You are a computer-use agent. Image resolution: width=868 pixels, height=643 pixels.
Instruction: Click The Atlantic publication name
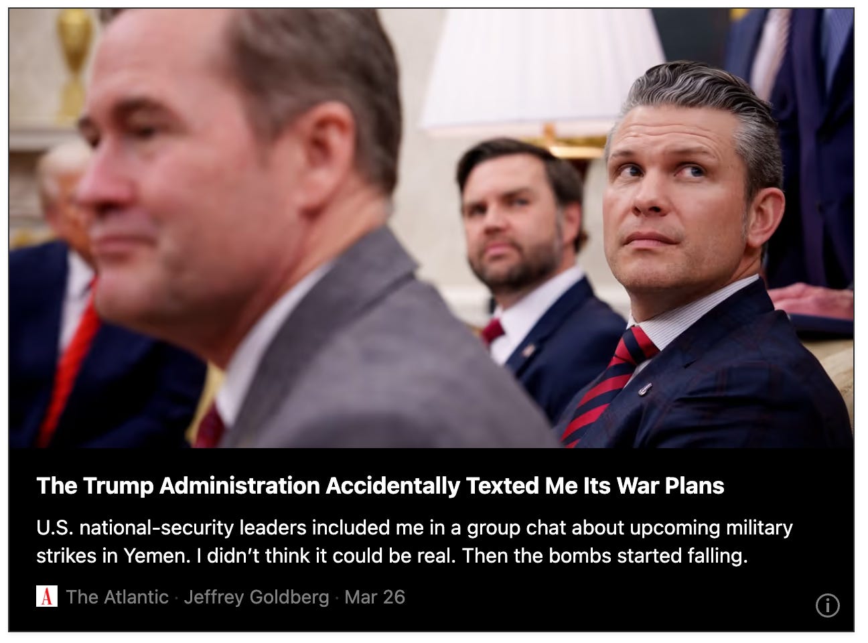tap(117, 597)
